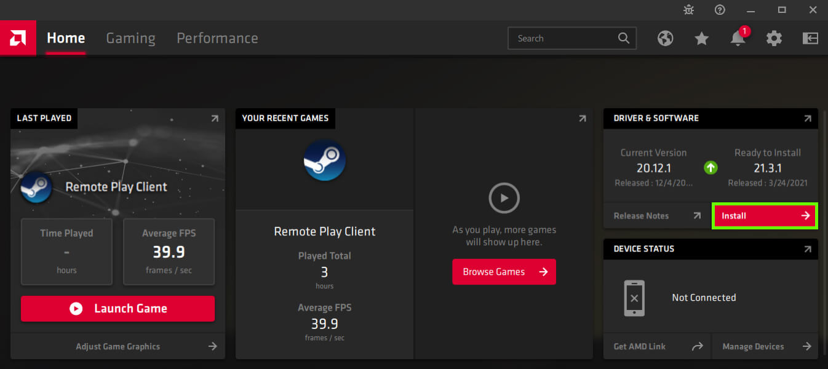Switch to the Home tab
The width and height of the screenshot is (828, 369).
pyautogui.click(x=66, y=38)
